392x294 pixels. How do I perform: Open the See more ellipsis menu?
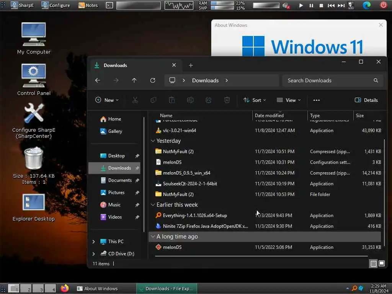coord(317,100)
